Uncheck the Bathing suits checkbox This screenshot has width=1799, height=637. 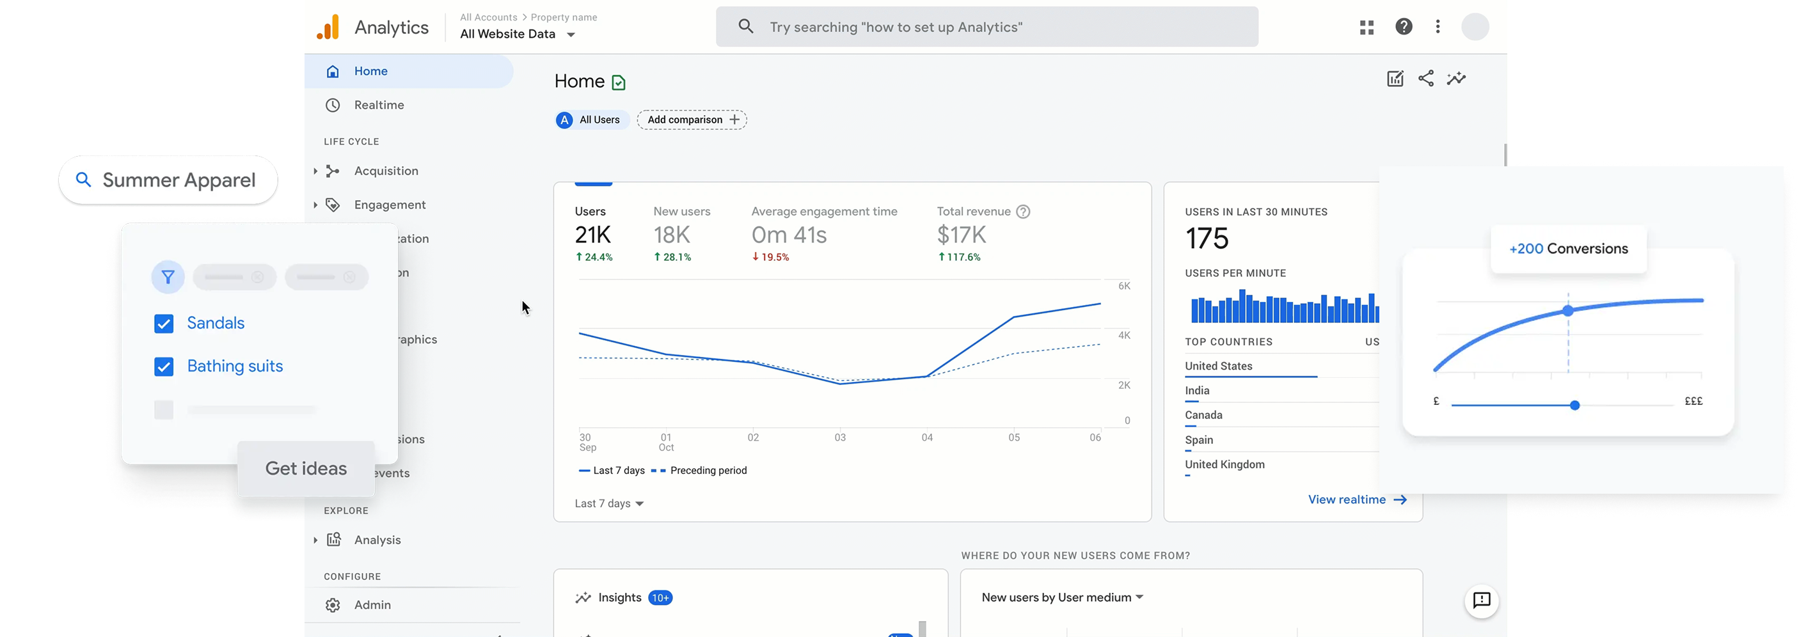click(163, 366)
